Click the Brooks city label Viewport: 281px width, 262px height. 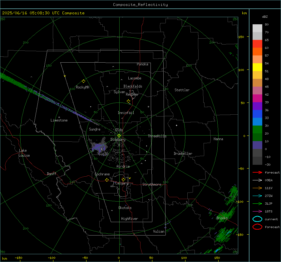[x=222, y=218]
